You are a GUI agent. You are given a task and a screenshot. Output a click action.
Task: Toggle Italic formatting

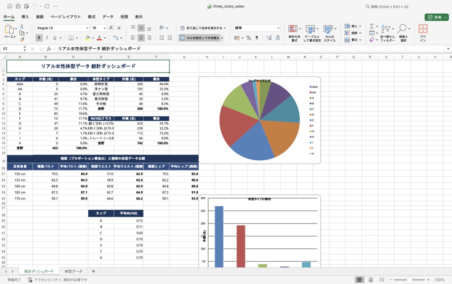click(47, 38)
